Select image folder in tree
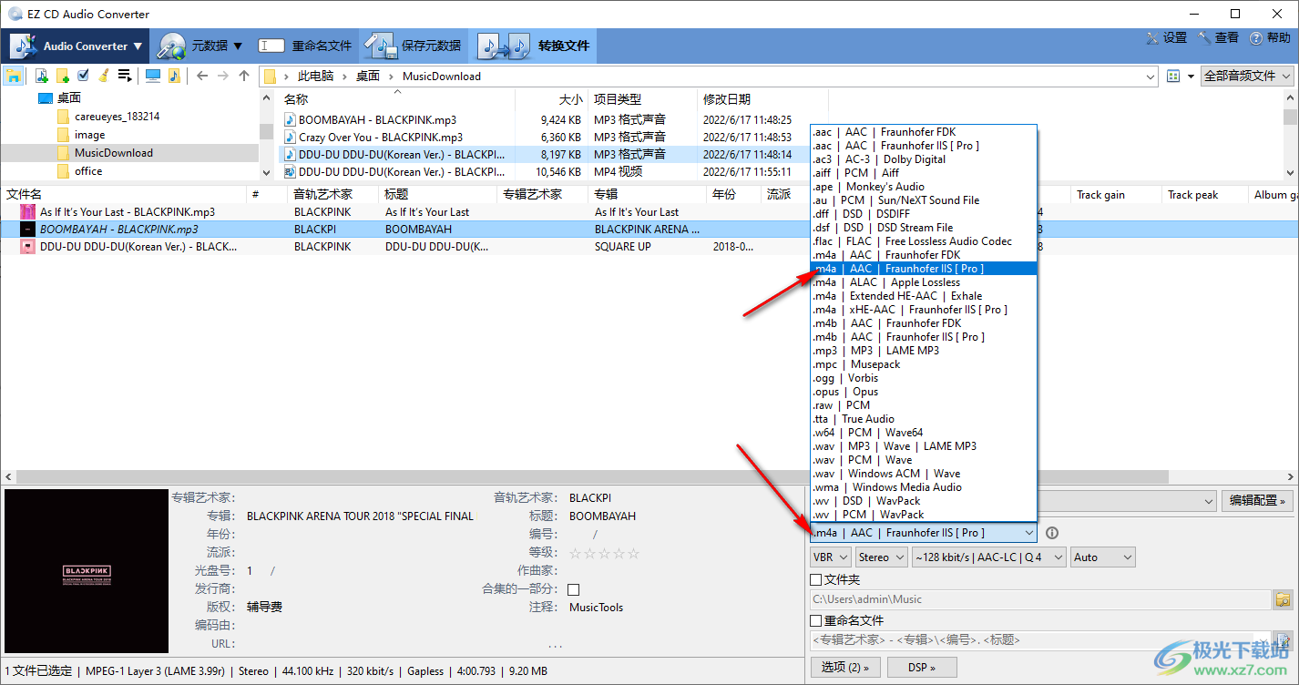The image size is (1299, 685). click(89, 135)
